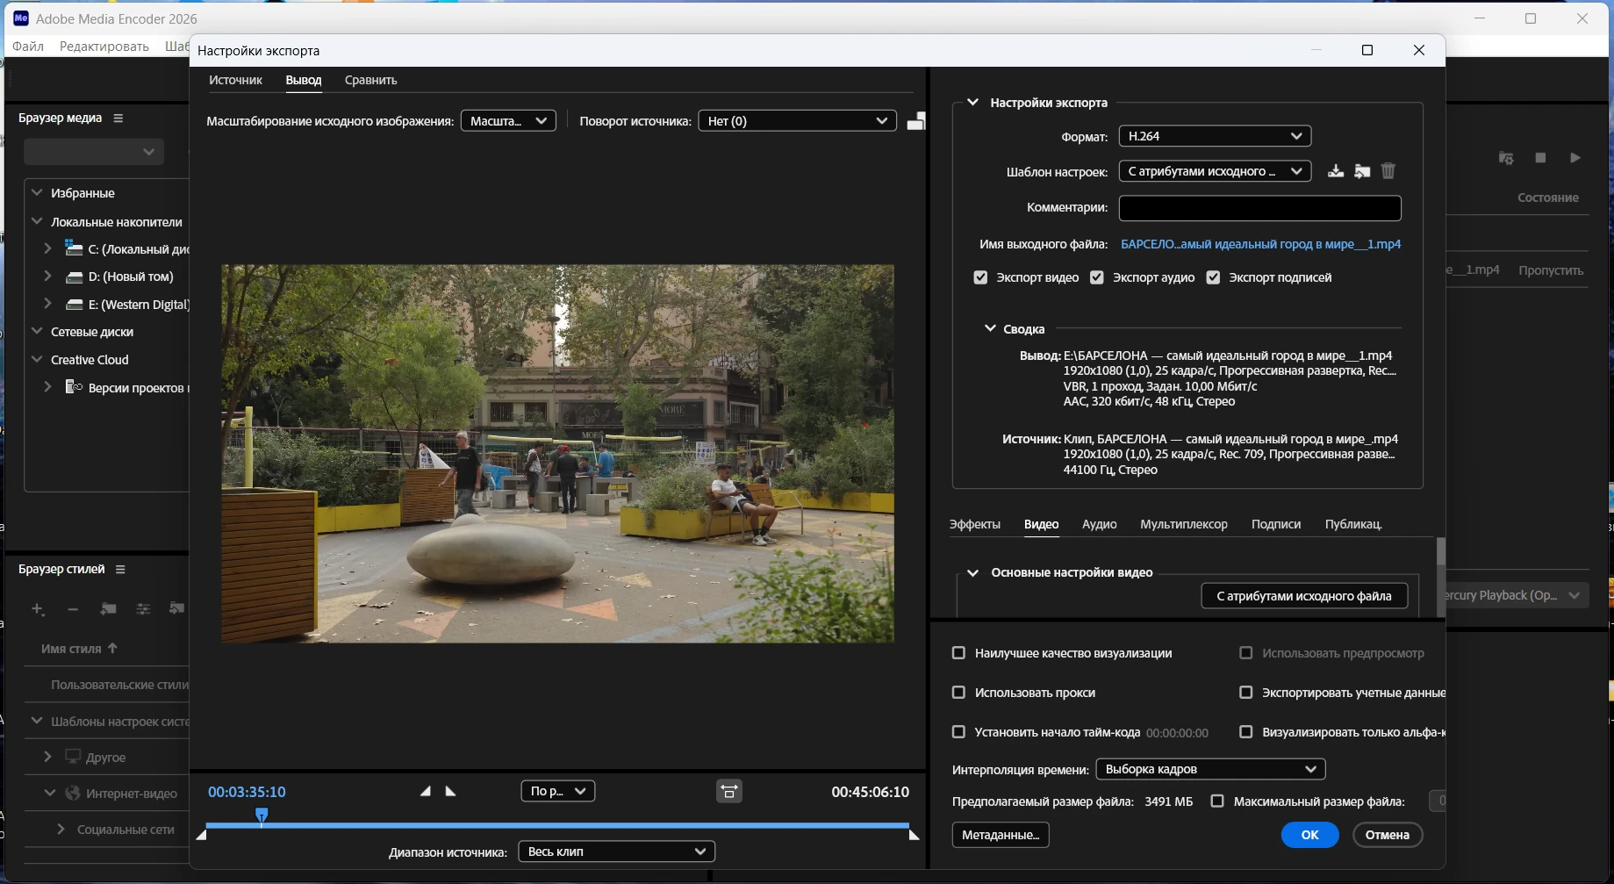Viewport: 1614px width, 884px height.
Task: Click the Метаданные button
Action: point(1000,835)
